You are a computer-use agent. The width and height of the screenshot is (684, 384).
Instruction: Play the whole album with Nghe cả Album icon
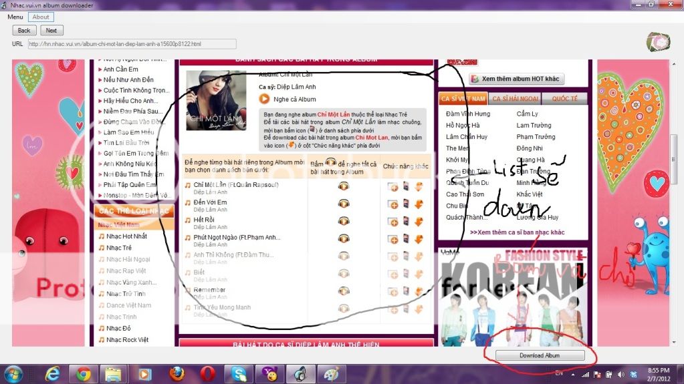(264, 99)
